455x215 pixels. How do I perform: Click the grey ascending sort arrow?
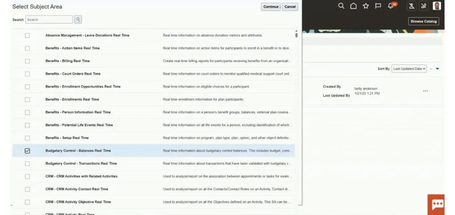[431, 69]
